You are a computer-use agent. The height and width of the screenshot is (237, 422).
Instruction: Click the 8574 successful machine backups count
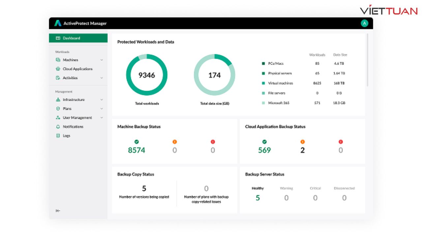(x=136, y=150)
